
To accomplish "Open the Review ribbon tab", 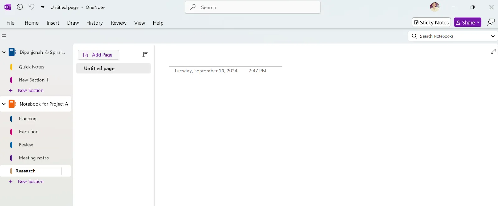I will tap(119, 23).
